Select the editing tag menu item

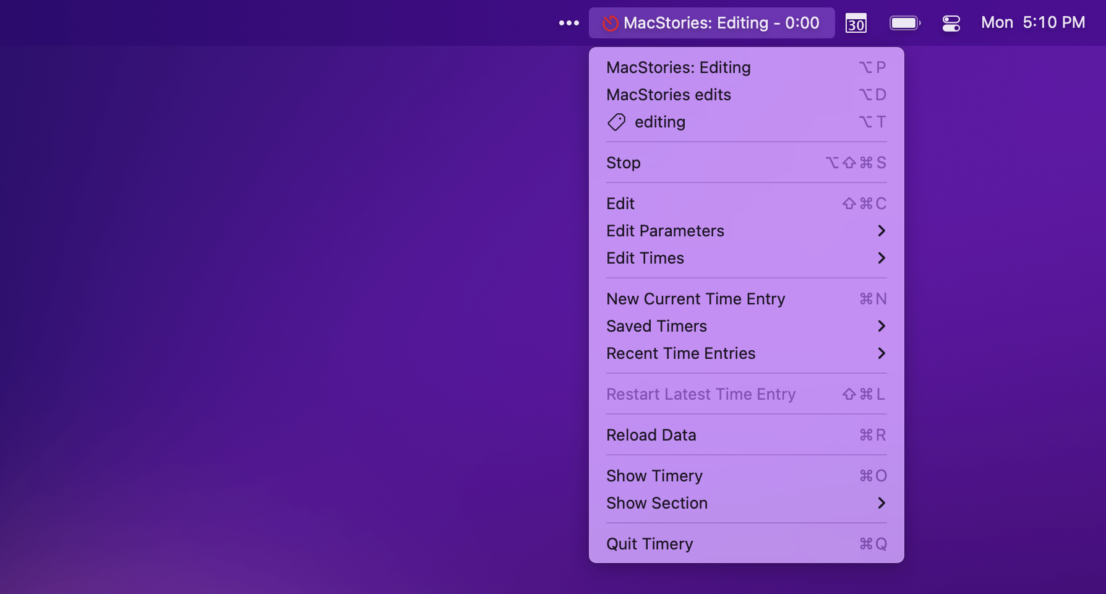pos(747,122)
